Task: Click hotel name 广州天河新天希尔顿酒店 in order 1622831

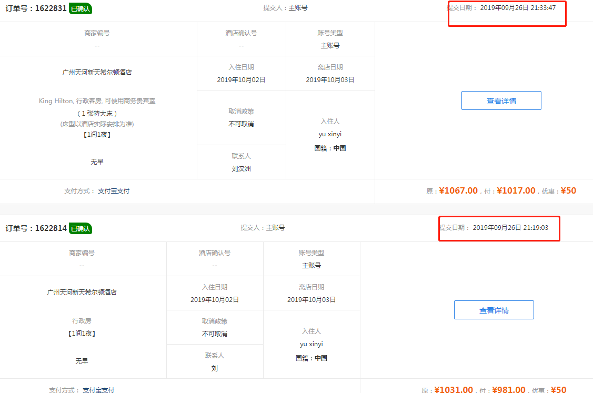Action: coord(97,73)
